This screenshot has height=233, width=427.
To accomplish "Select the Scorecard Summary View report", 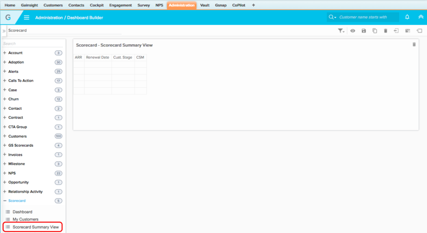I will coord(35,227).
